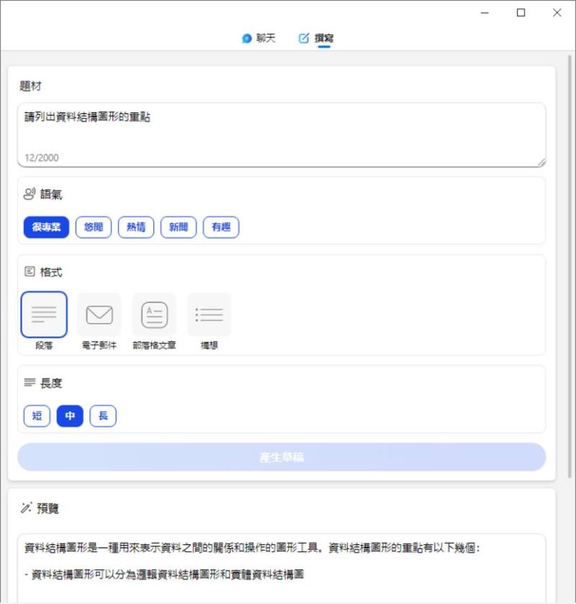The width and height of the screenshot is (576, 604).
Task: Choose the 悠閒 casual tone
Action: point(94,227)
